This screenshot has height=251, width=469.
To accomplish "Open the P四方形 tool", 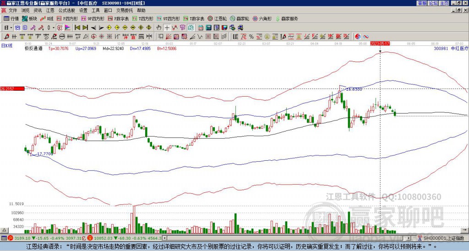I will click(68, 18).
